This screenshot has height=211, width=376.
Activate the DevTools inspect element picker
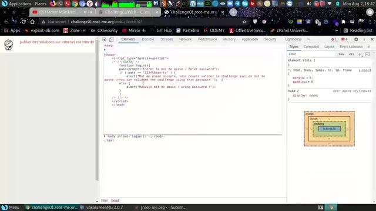(104, 39)
